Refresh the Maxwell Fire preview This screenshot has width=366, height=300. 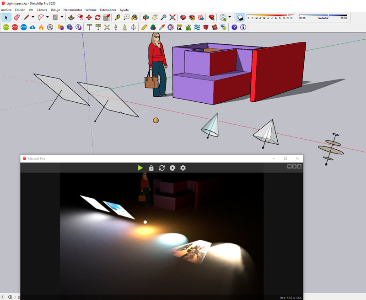click(161, 168)
